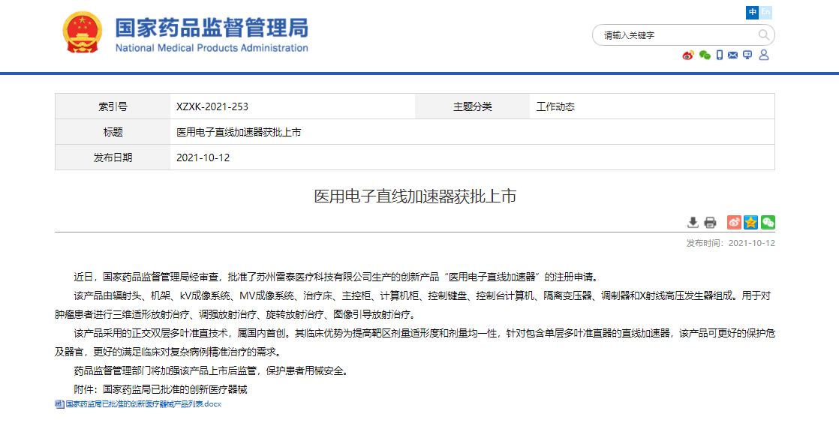Image resolution: width=839 pixels, height=441 pixels.
Task: Switch language to 中 (Chinese)
Action: 753,13
